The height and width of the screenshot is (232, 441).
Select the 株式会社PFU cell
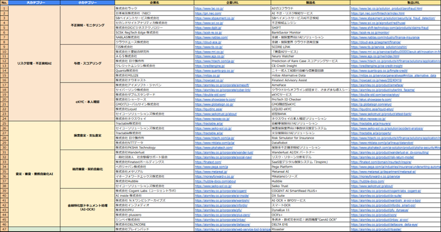tap(154, 210)
